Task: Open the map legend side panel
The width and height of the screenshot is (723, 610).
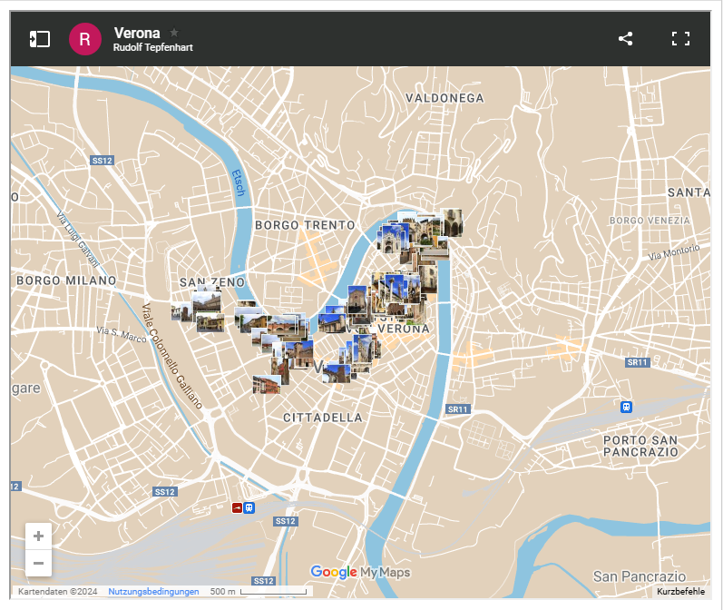Action: point(39,39)
